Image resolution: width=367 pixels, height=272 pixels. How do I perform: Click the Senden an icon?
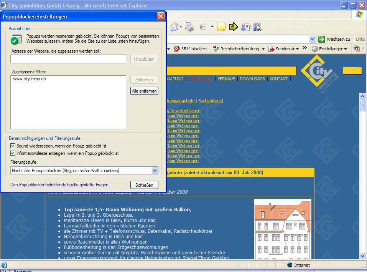coord(271,49)
